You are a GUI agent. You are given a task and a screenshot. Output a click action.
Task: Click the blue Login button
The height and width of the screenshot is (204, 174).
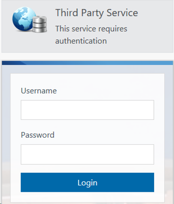pos(87,182)
